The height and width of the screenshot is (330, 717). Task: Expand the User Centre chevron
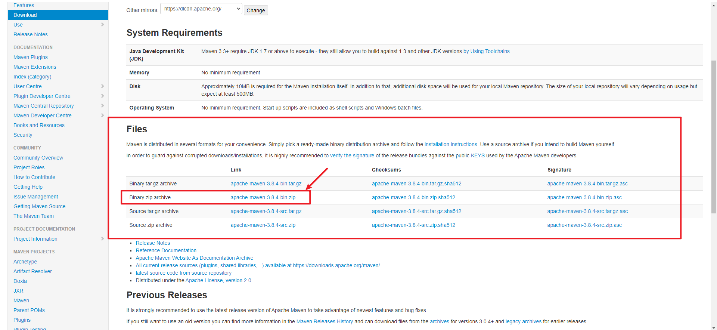click(x=102, y=86)
